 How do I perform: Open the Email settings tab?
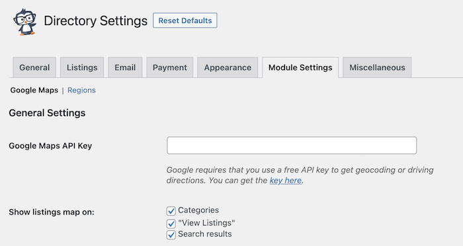pos(125,67)
